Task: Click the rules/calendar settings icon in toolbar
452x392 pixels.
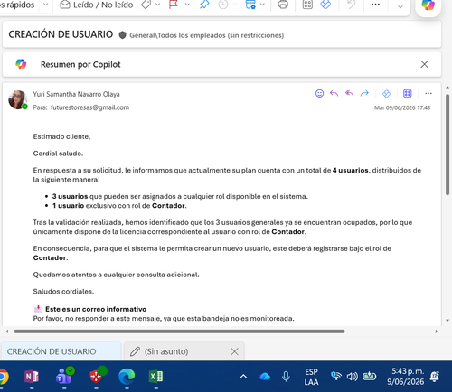Action: (x=250, y=5)
